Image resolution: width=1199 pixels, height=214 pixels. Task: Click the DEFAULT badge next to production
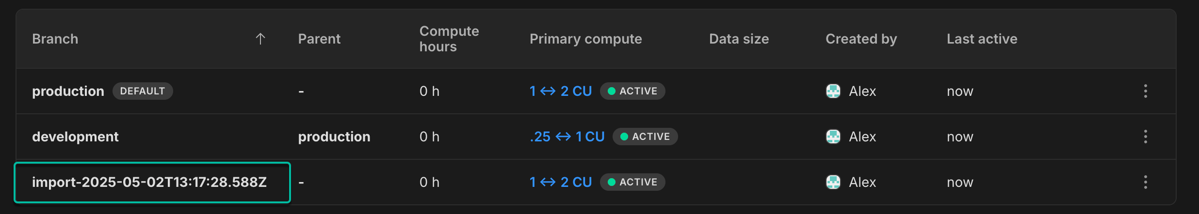pyautogui.click(x=143, y=91)
